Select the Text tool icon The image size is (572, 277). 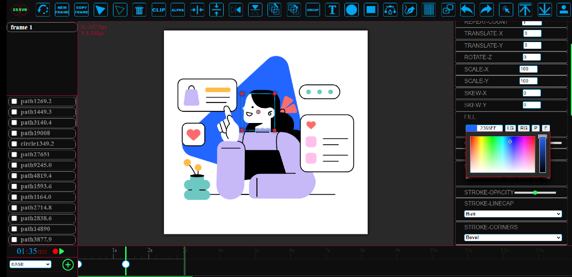click(x=332, y=10)
